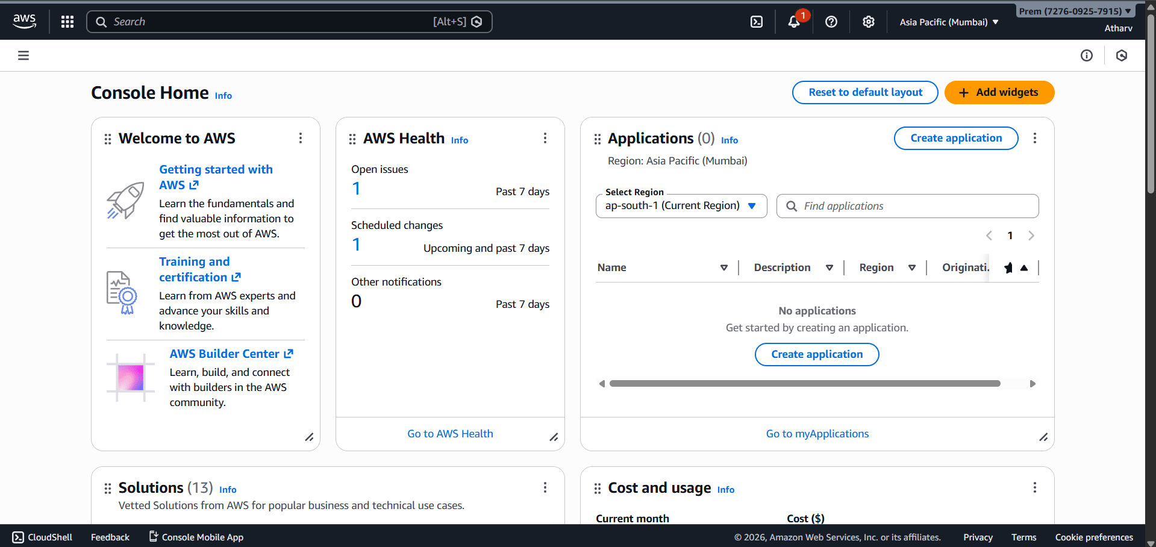Click Reset to default layout button
The image size is (1156, 547).
865,92
